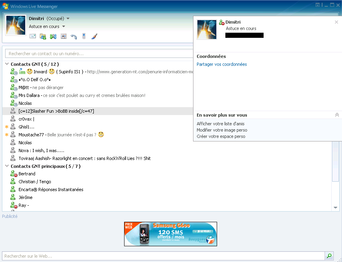Collapse the Contacts GNT group

tap(7, 64)
